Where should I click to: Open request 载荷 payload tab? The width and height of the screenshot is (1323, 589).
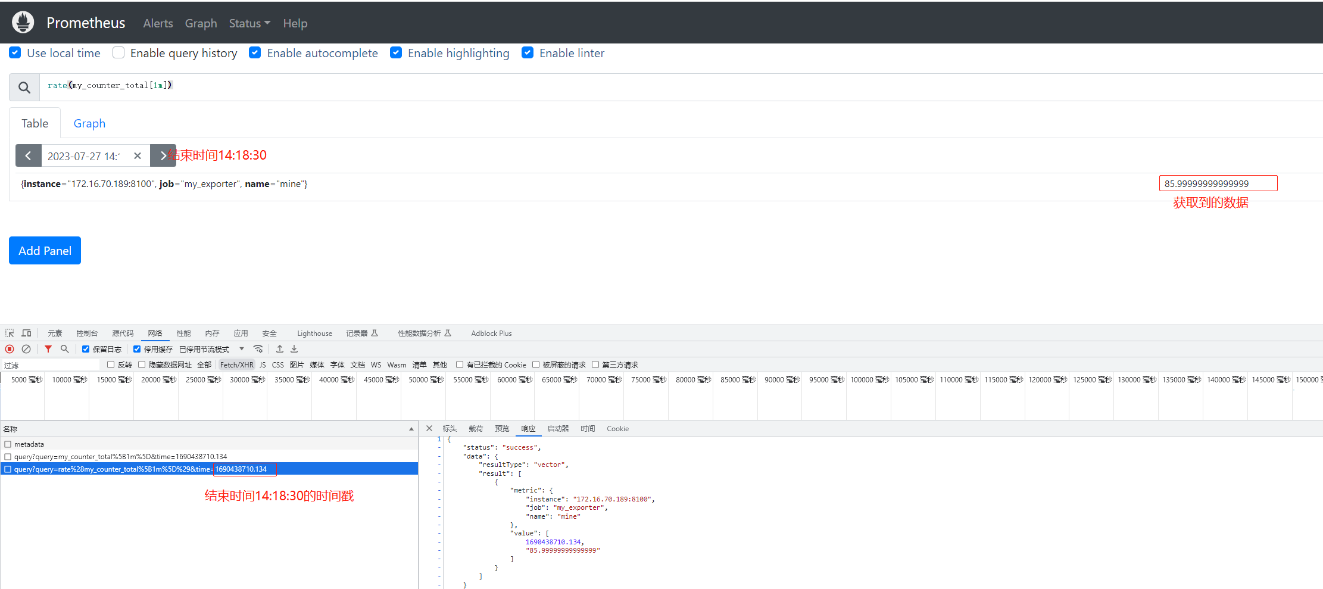[476, 428]
